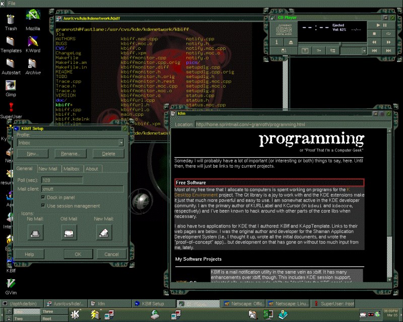Select (/opt/kde/bin) taskbar entry
403x322 pixels.
pyautogui.click(x=21, y=303)
